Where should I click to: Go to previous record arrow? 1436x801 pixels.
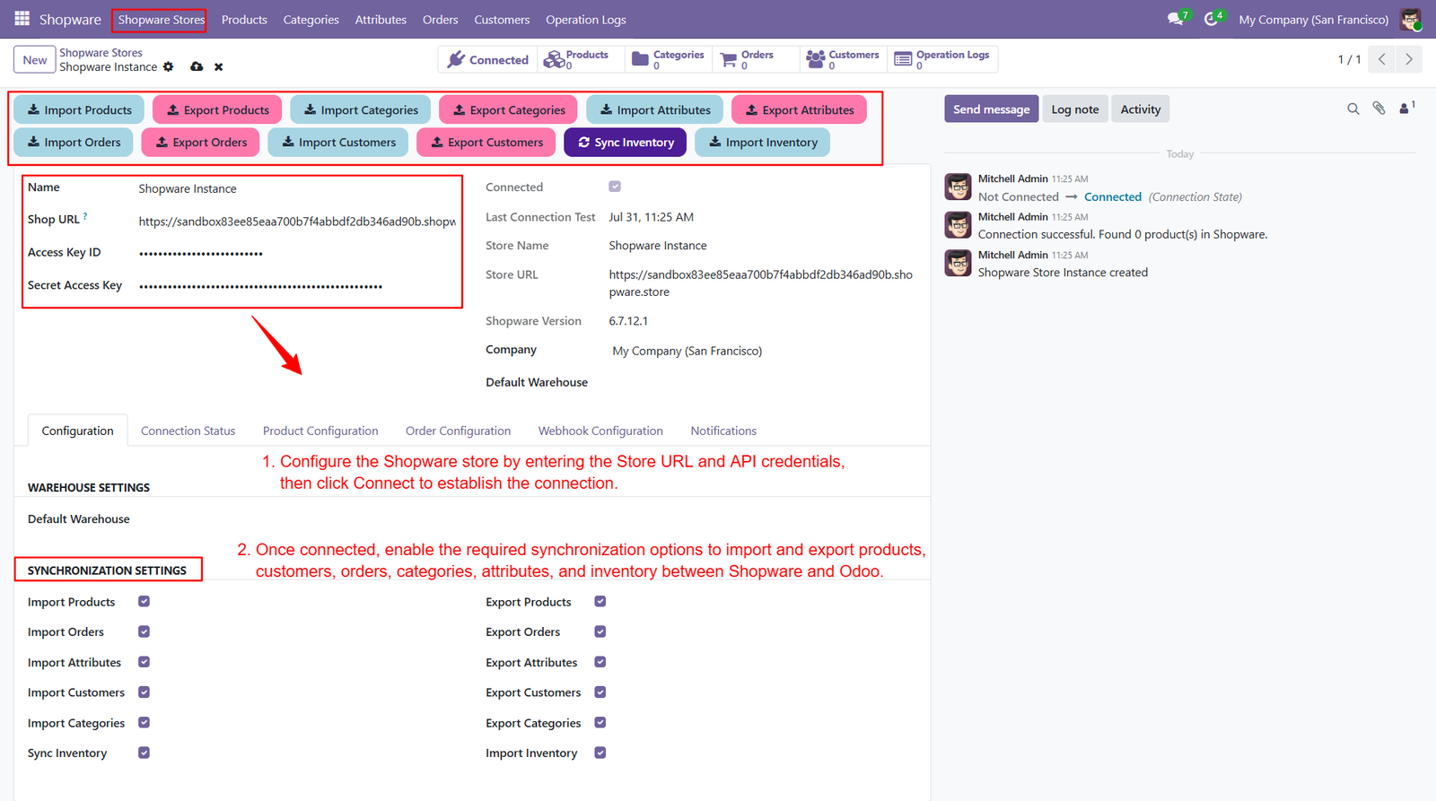(1382, 59)
